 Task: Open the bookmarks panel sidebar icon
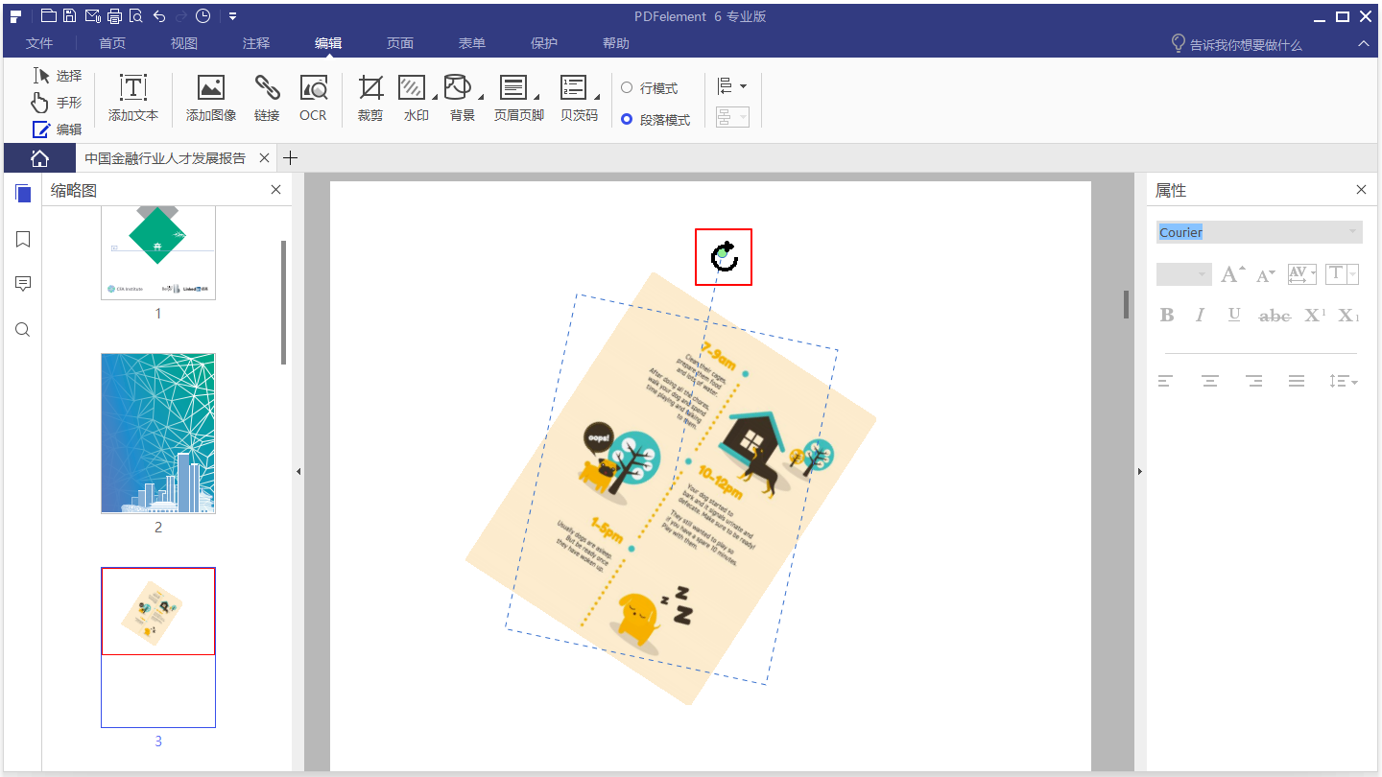pyautogui.click(x=23, y=239)
